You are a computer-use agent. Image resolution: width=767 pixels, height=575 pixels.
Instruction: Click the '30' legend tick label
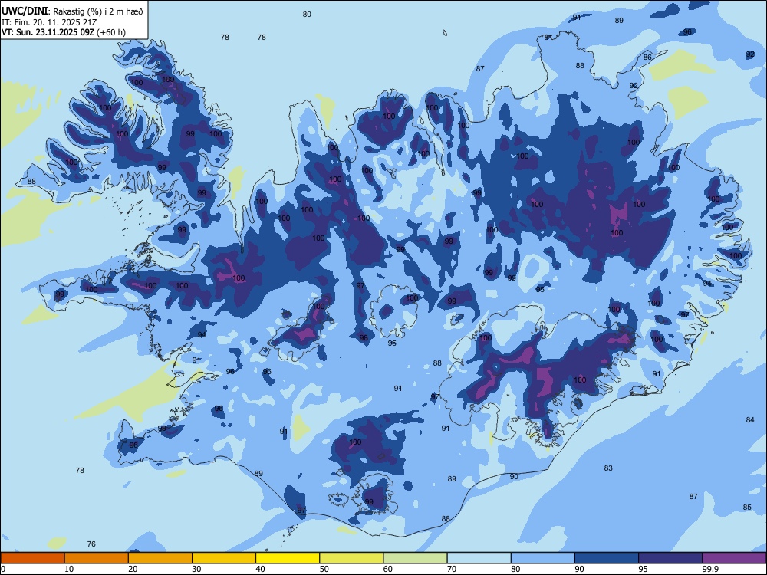pyautogui.click(x=196, y=569)
